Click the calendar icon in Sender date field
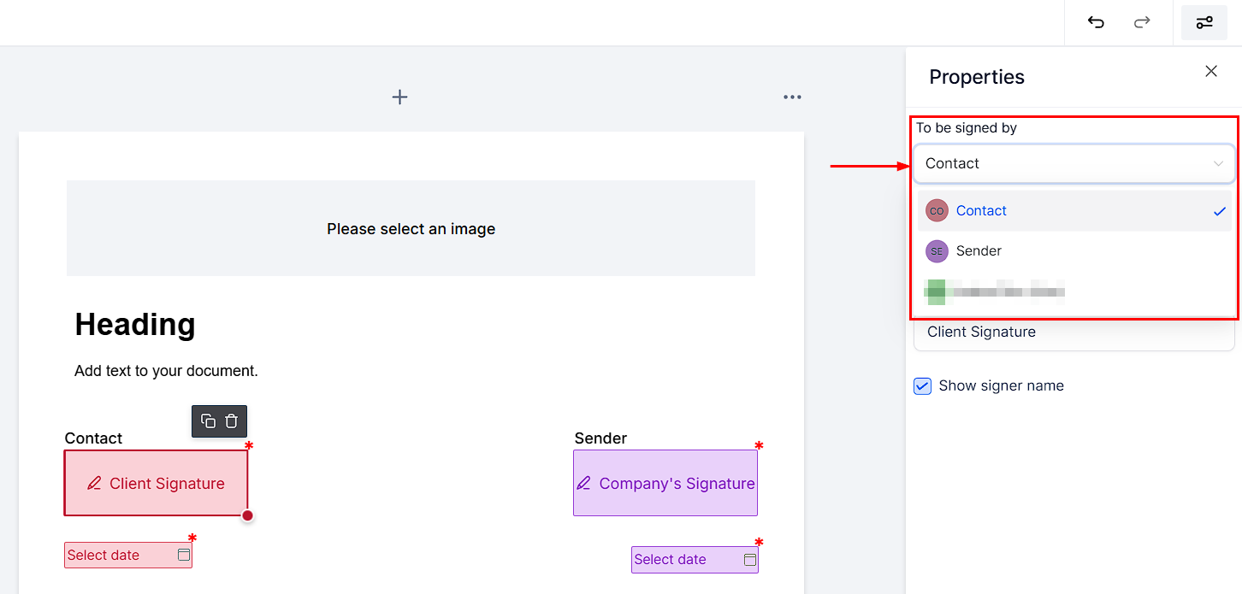The image size is (1242, 594). [750, 559]
